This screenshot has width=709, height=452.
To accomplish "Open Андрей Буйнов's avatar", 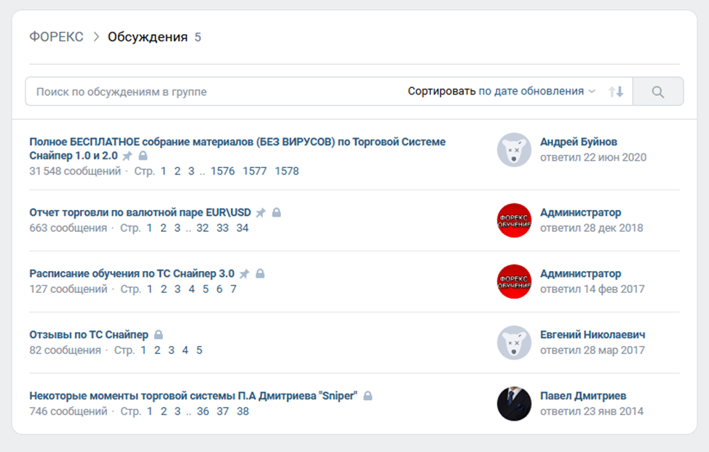I will (x=514, y=150).
